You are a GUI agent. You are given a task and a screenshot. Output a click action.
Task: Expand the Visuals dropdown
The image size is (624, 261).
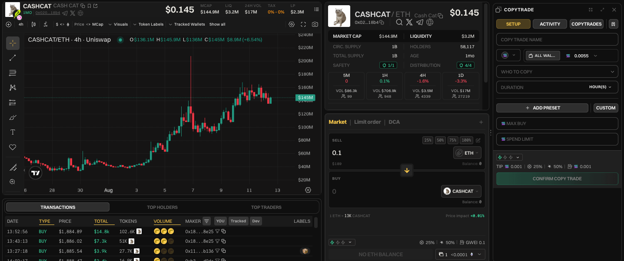pos(118,24)
